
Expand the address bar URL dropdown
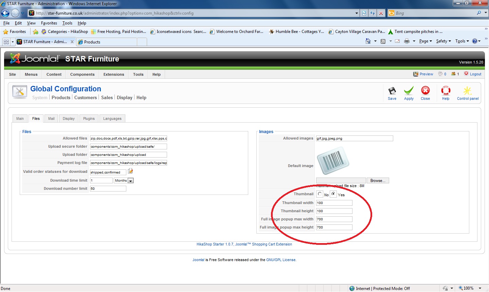pyautogui.click(x=357, y=13)
